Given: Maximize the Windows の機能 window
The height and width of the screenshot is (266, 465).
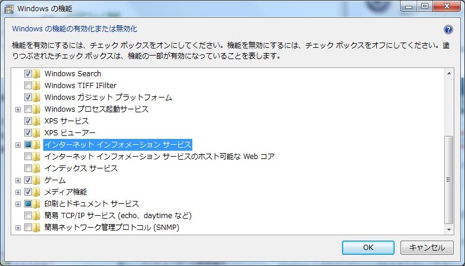Looking at the screenshot, I should click(x=425, y=7).
